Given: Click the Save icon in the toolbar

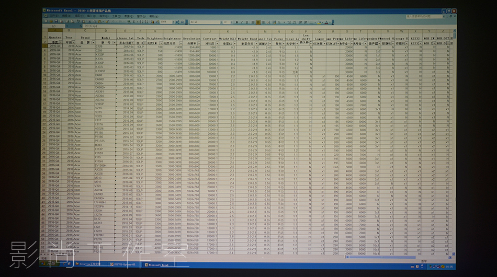Looking at the screenshot, I should (57, 21).
